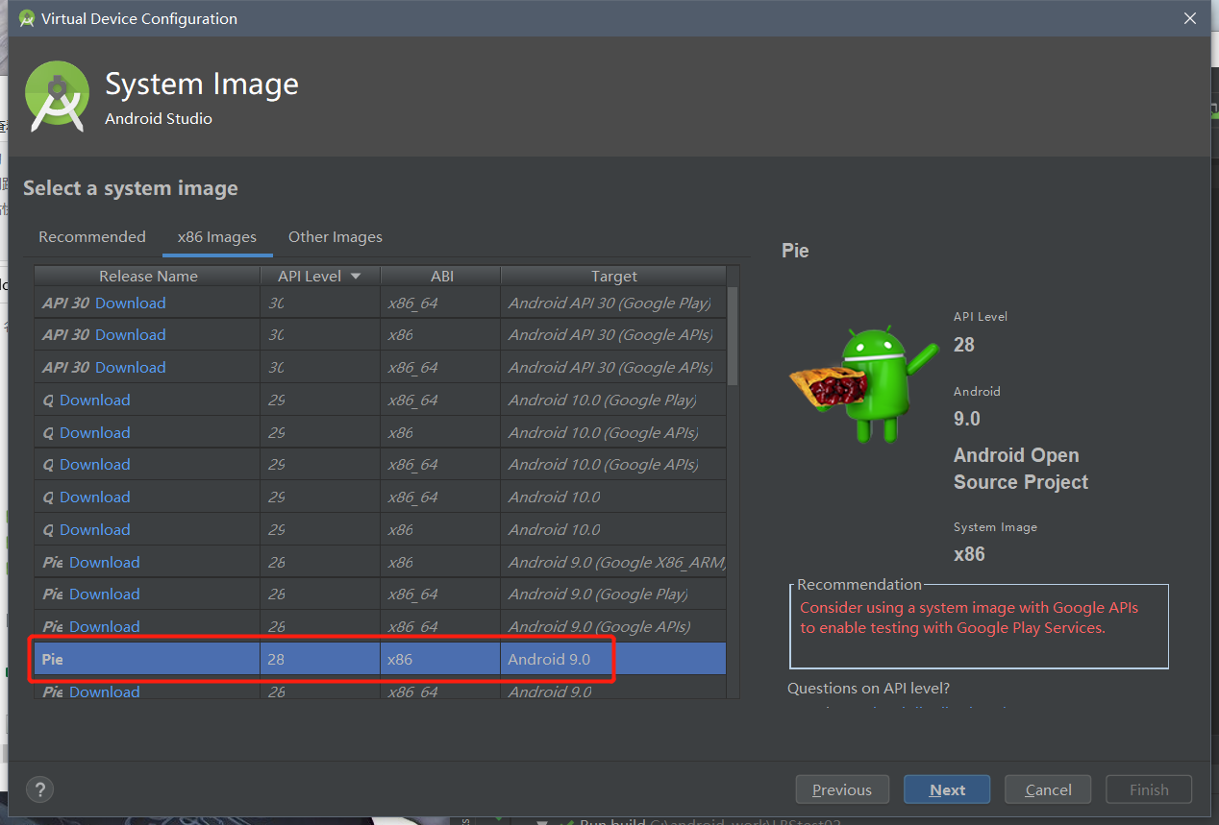This screenshot has height=825, width=1219.
Task: Sort by the Release Name column header
Action: (148, 276)
